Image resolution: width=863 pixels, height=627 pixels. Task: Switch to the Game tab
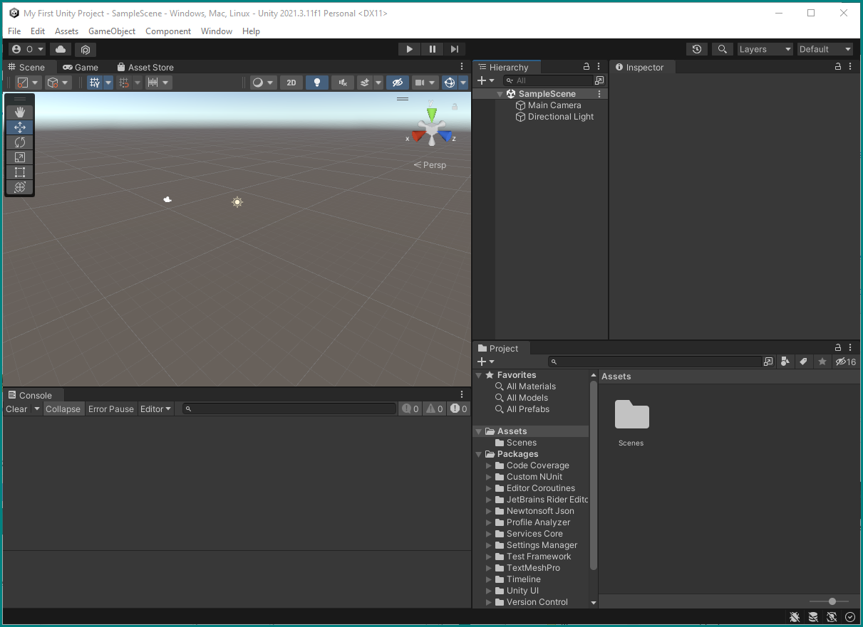(81, 67)
